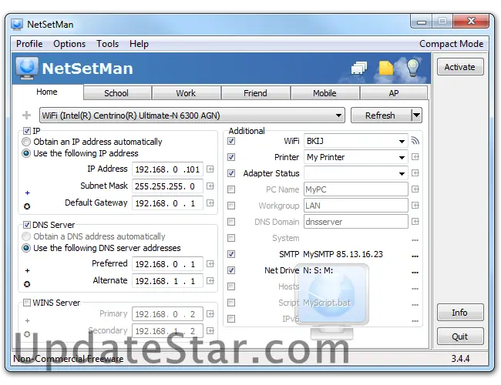Click the arrow icon next to WINS Primary field

(x=210, y=314)
